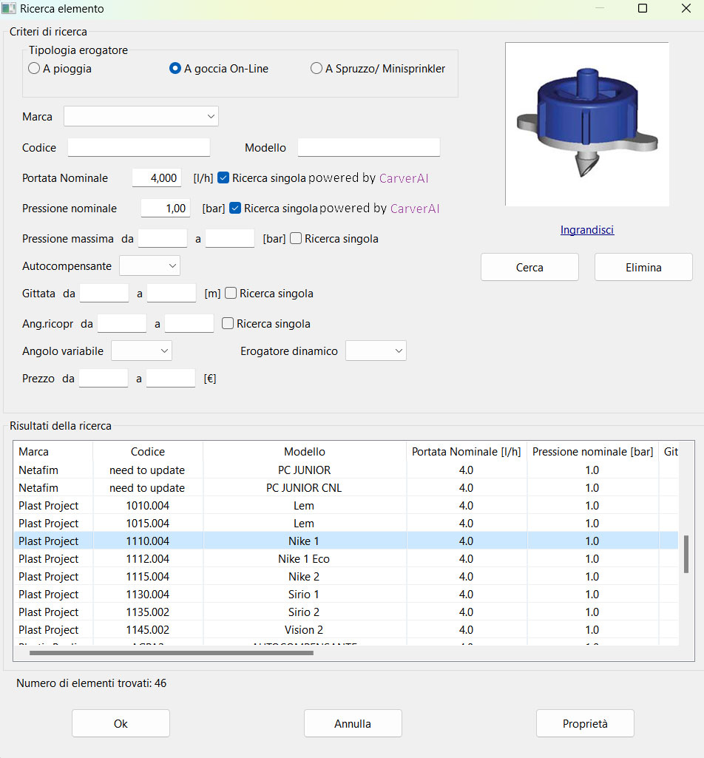Click the Elimina button
The height and width of the screenshot is (758, 704).
643,268
